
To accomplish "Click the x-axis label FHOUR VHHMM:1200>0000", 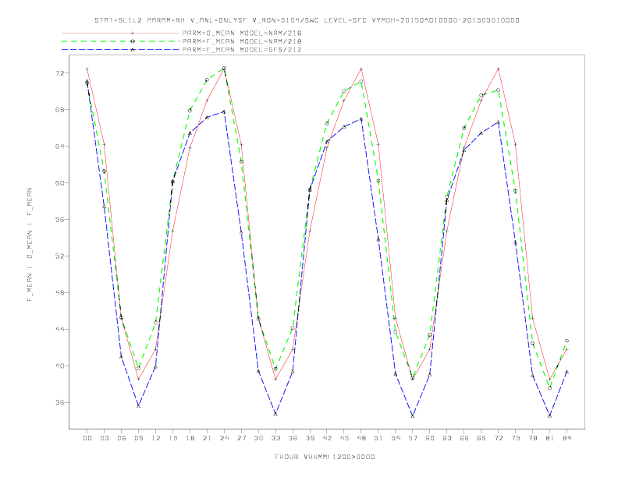I will (325, 457).
